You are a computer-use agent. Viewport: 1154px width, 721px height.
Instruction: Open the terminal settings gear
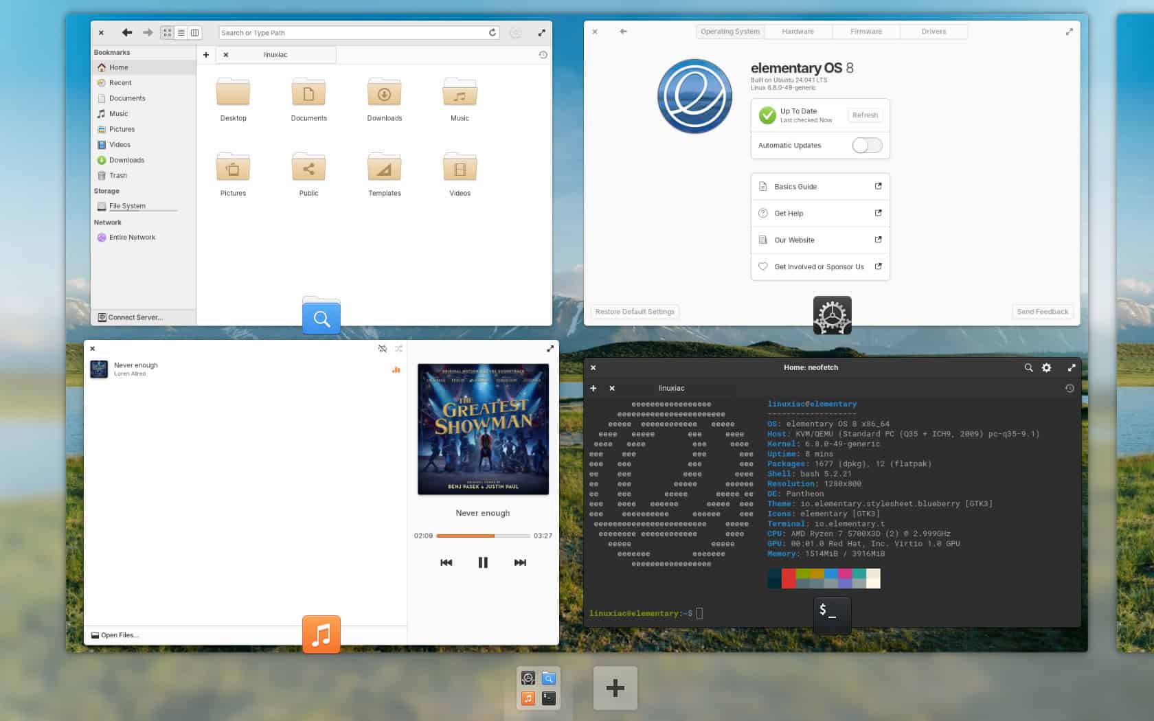tap(1046, 367)
